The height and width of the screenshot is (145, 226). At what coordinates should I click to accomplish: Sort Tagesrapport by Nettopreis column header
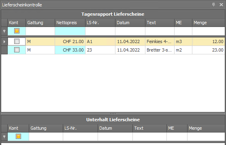pyautogui.click(x=70, y=23)
